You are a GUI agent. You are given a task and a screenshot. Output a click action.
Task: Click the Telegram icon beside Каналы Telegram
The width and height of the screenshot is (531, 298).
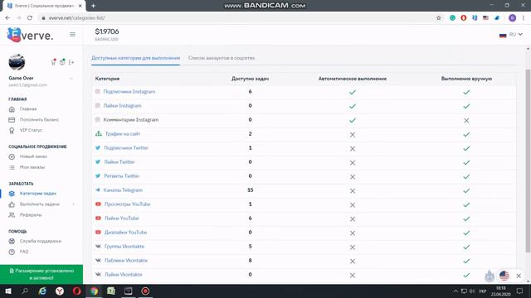pos(98,190)
